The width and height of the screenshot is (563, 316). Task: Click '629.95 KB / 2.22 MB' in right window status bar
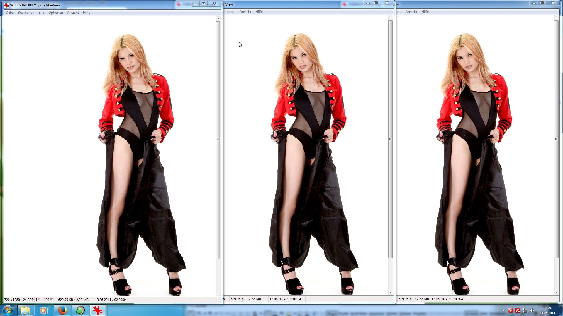pos(414,299)
